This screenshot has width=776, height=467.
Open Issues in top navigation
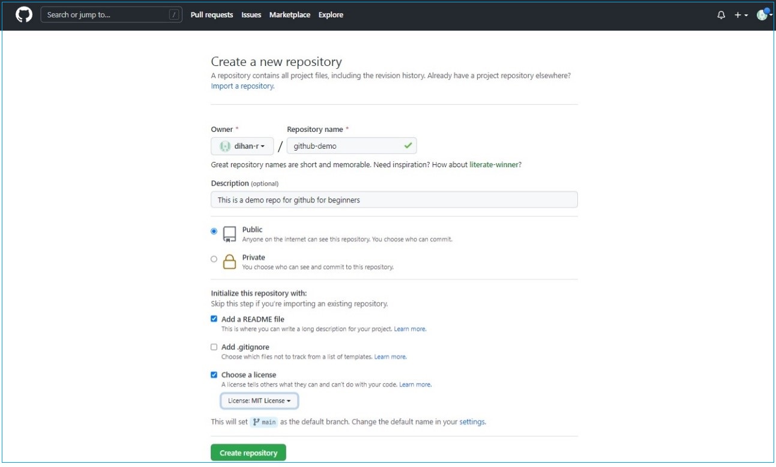coord(251,15)
